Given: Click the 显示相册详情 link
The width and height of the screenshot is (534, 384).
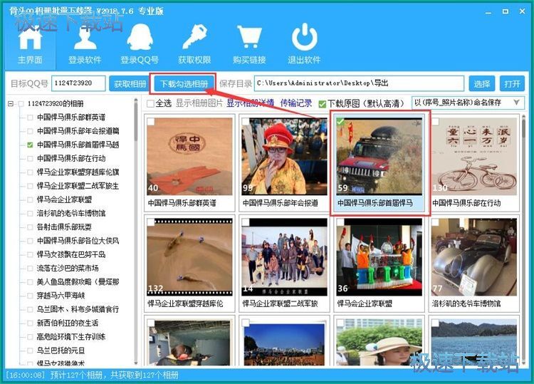Looking at the screenshot, I should (x=250, y=103).
